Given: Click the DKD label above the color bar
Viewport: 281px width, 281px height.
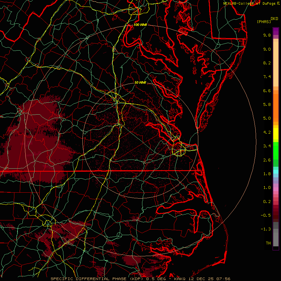Looking at the screenshot, I should pyautogui.click(x=274, y=19).
